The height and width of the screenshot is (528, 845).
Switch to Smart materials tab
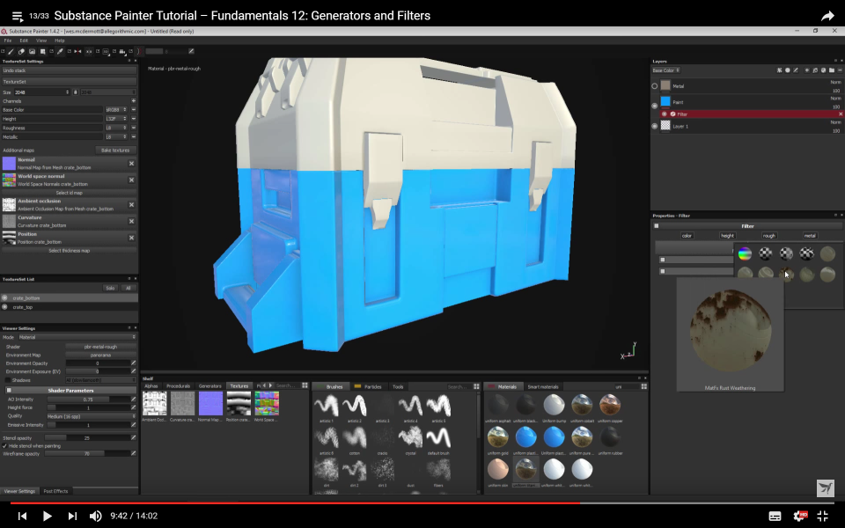click(543, 386)
